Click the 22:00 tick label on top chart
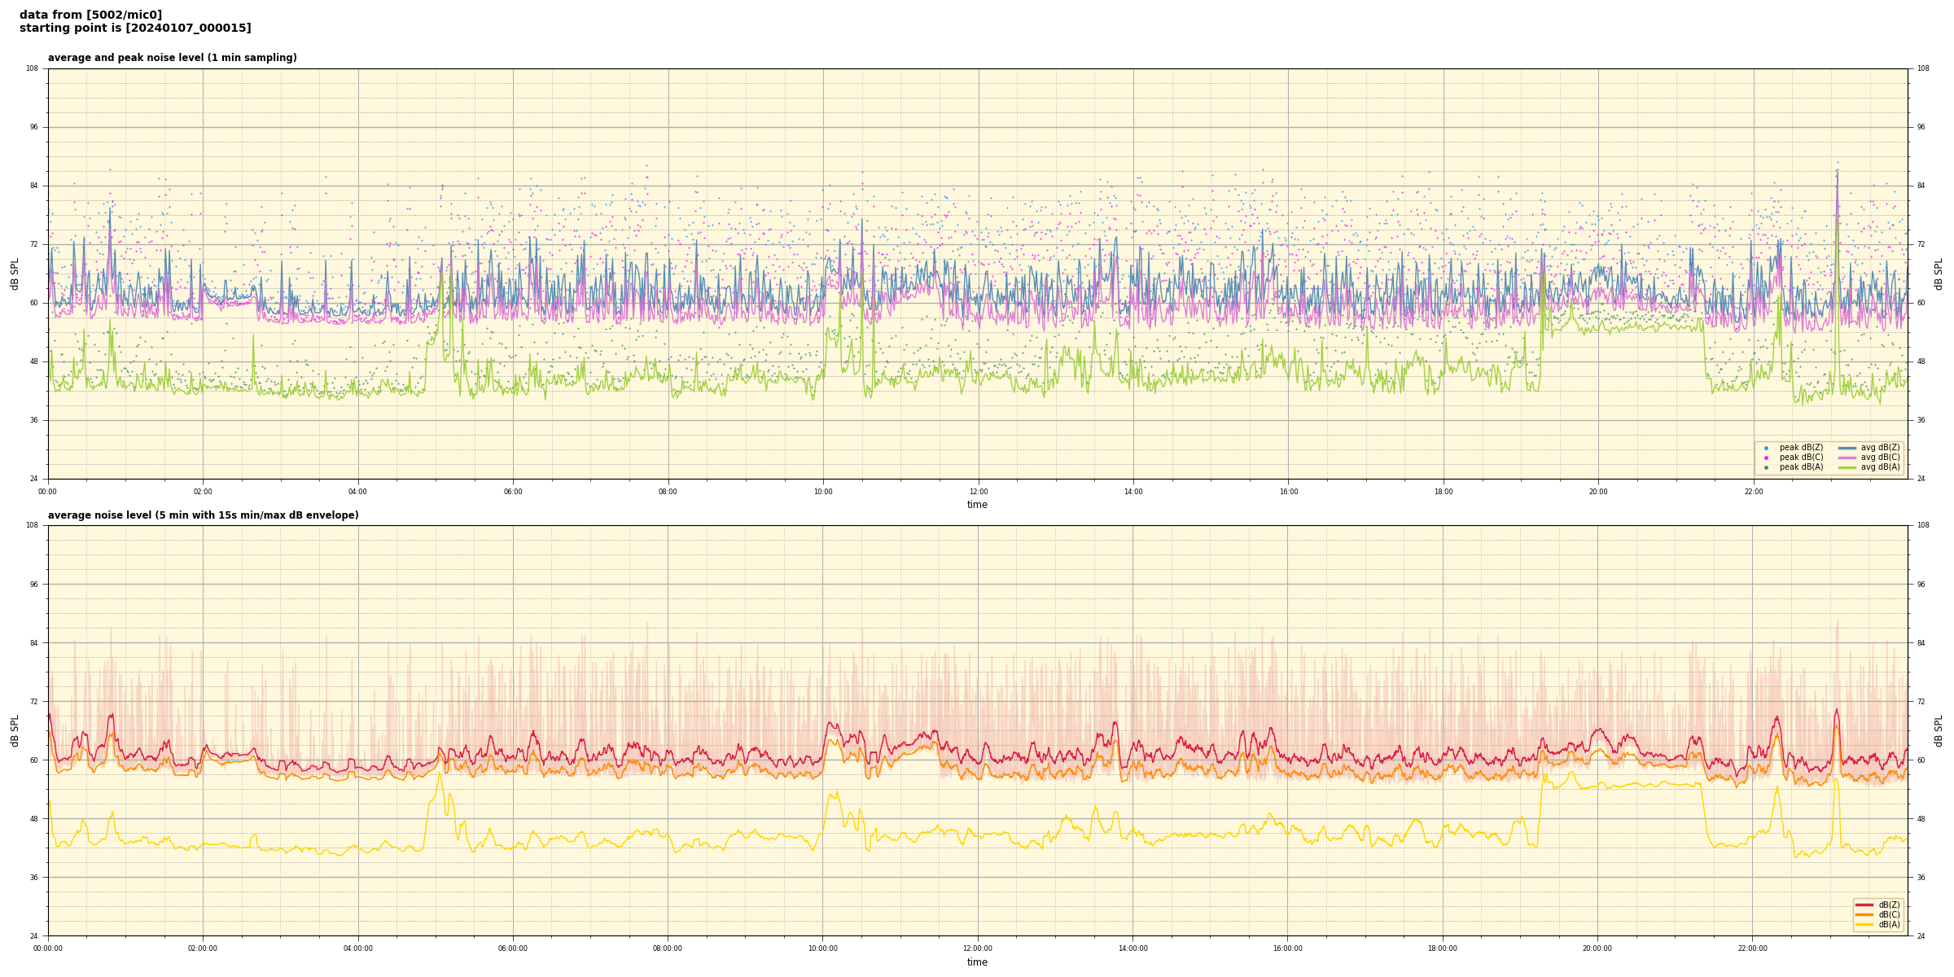The height and width of the screenshot is (977, 1954). coord(1753,492)
